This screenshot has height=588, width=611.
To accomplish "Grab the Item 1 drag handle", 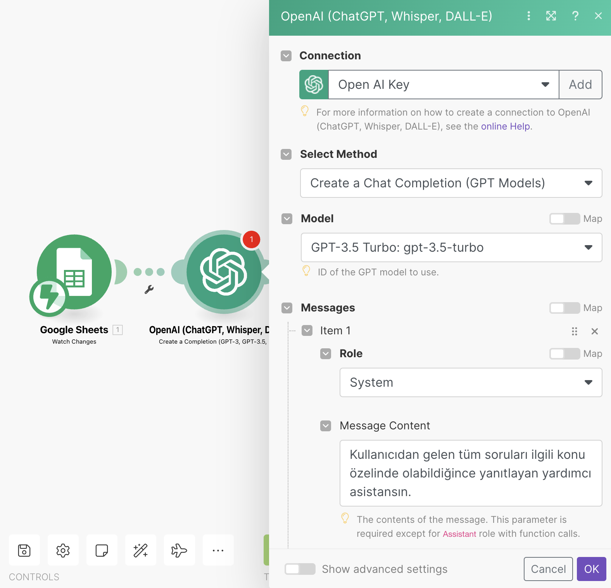I will [x=575, y=331].
